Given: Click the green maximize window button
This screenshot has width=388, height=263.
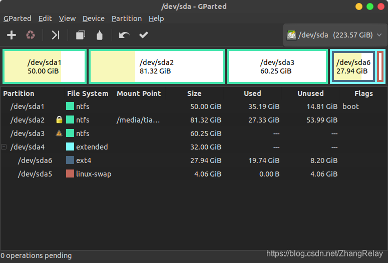Looking at the screenshot, I should (x=370, y=6).
